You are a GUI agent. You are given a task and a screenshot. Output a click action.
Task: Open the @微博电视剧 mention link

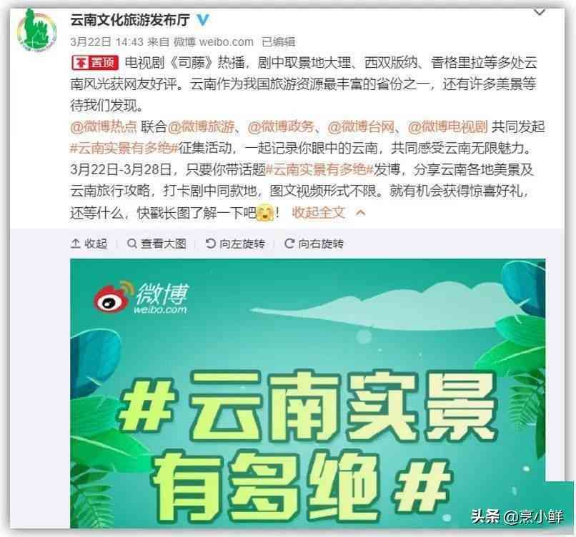coord(447,127)
